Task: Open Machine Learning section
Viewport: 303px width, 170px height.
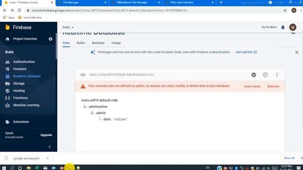Action: [26, 105]
